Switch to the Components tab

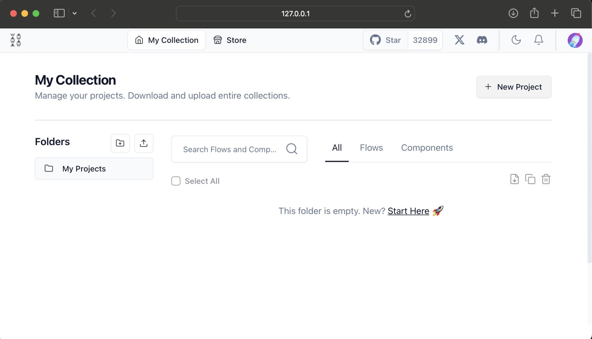coord(427,148)
